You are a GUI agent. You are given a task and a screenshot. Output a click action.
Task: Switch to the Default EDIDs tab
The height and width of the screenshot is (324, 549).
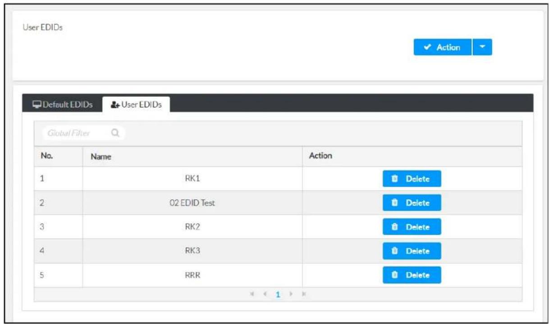tap(63, 104)
